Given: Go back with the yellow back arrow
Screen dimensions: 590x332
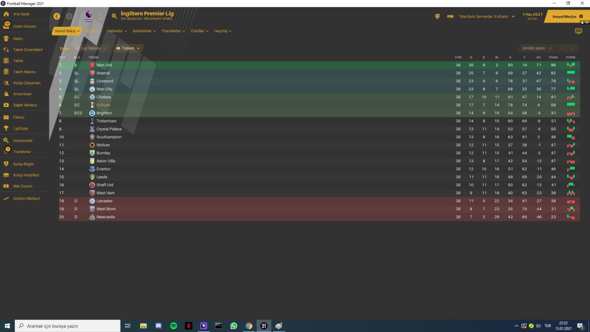Looking at the screenshot, I should point(57,16).
